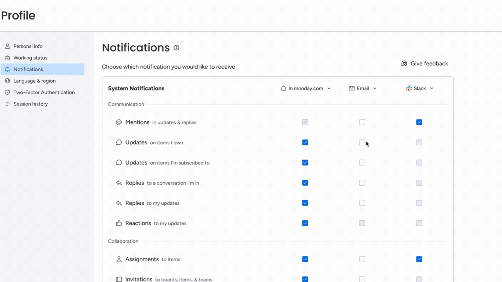502x282 pixels.
Task: Click the Email checkbox for Reactions to my updates
Action: tap(362, 223)
